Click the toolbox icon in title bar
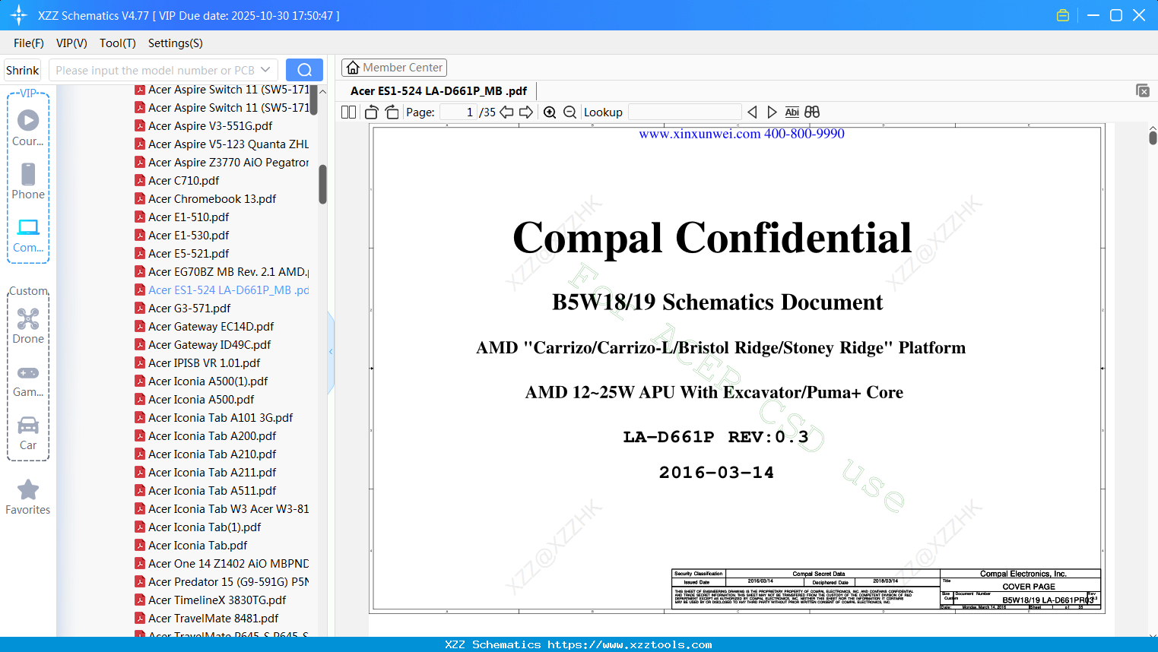Screen dimensions: 1158x652 coord(1063,15)
